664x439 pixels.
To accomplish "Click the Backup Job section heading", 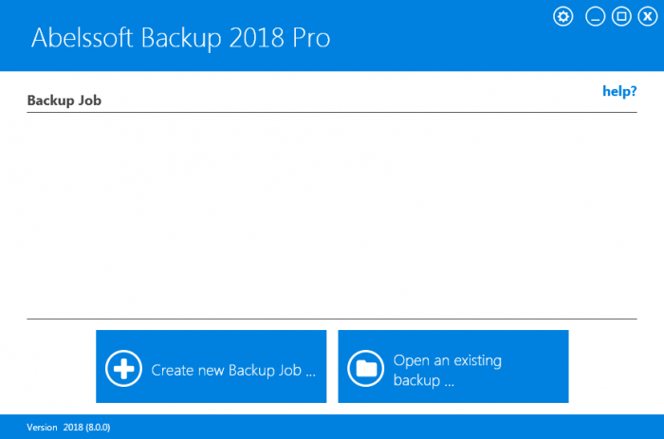I will [x=65, y=100].
